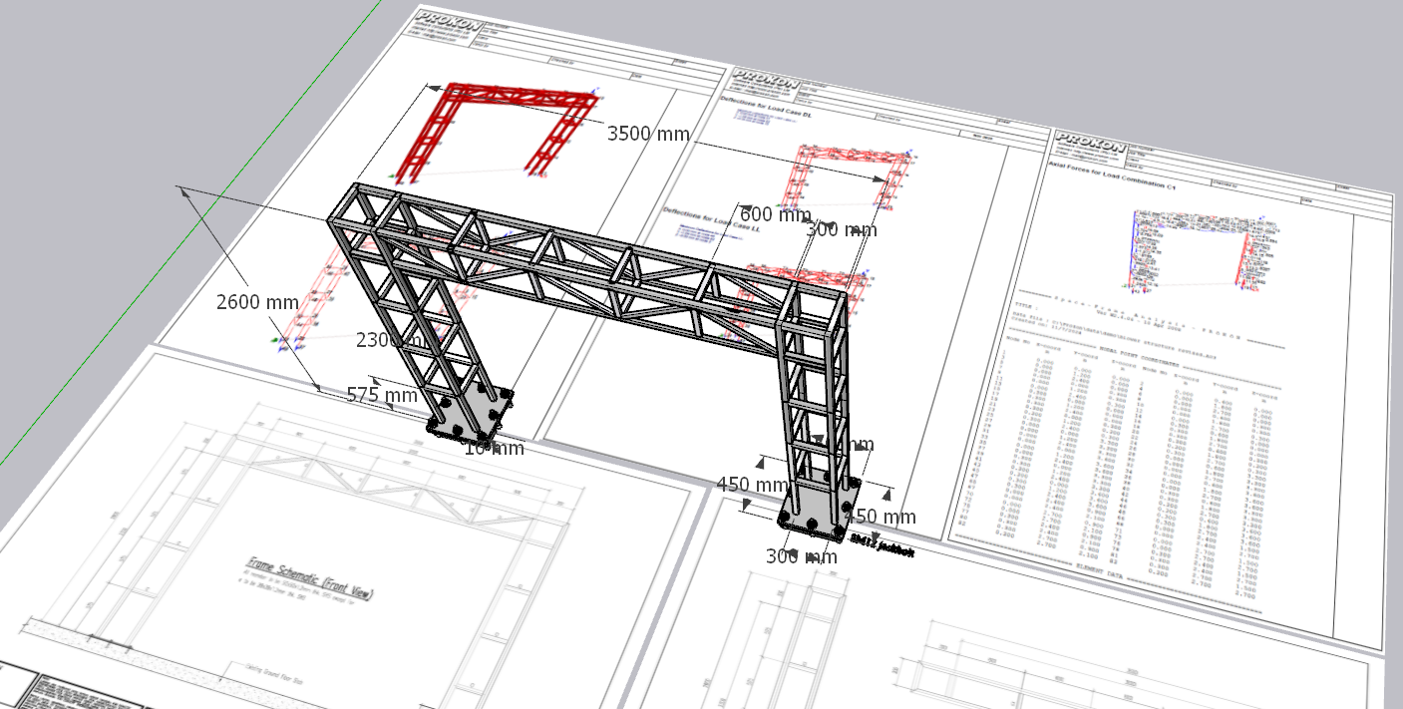This screenshot has height=709, width=1403.
Task: Select the 2600 mm height dimension
Action: tap(257, 302)
